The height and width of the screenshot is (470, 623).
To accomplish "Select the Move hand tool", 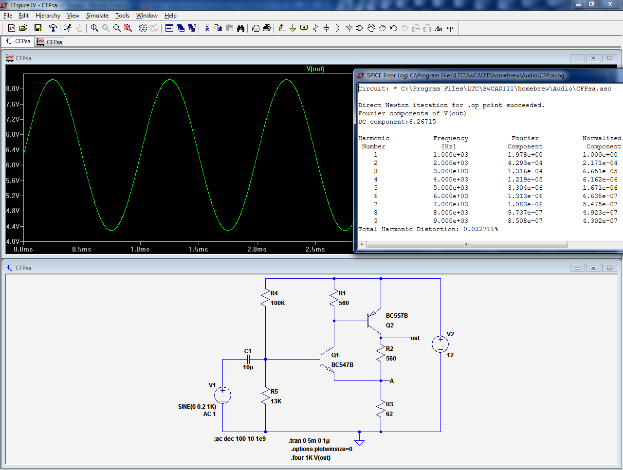I will (371, 28).
